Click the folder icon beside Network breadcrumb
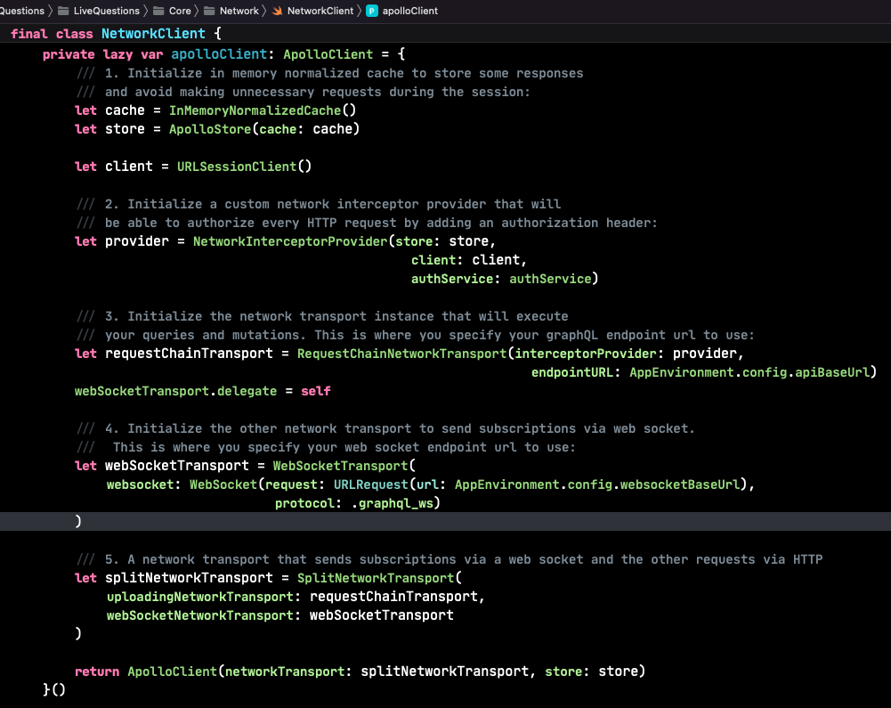The width and height of the screenshot is (891, 708). (209, 11)
